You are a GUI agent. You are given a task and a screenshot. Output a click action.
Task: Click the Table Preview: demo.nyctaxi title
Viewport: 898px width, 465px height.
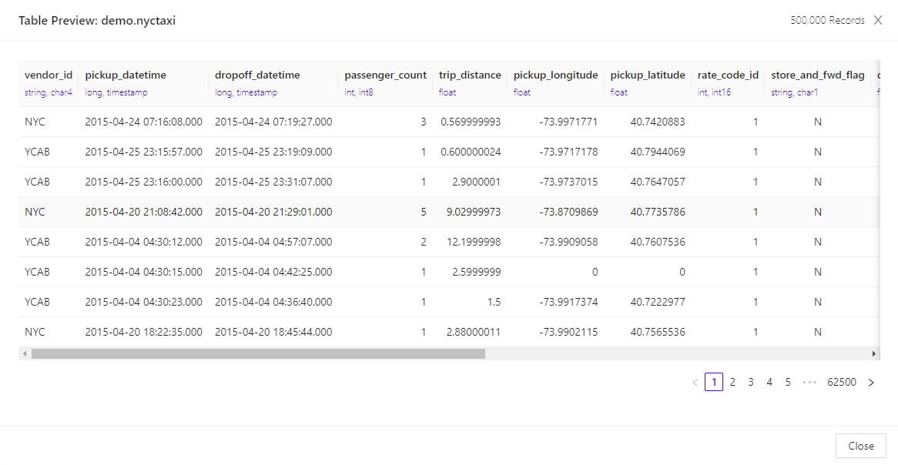click(x=95, y=20)
